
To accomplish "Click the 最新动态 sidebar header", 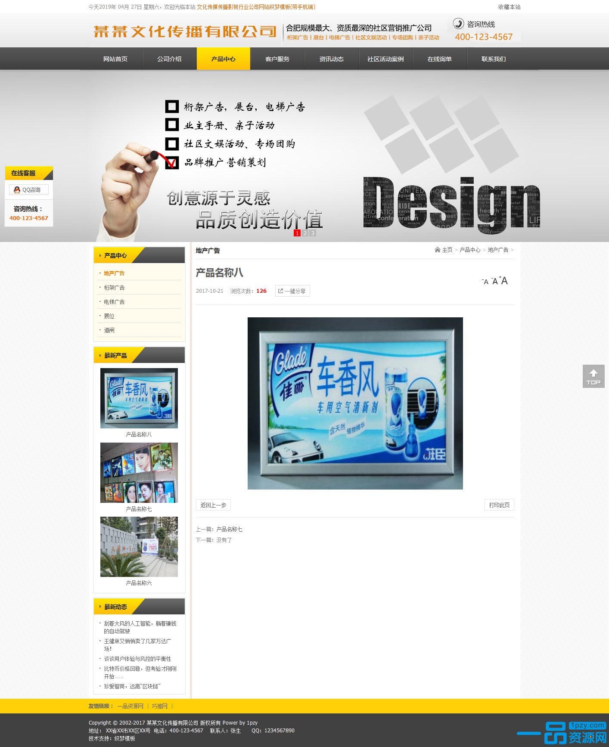I will [139, 607].
